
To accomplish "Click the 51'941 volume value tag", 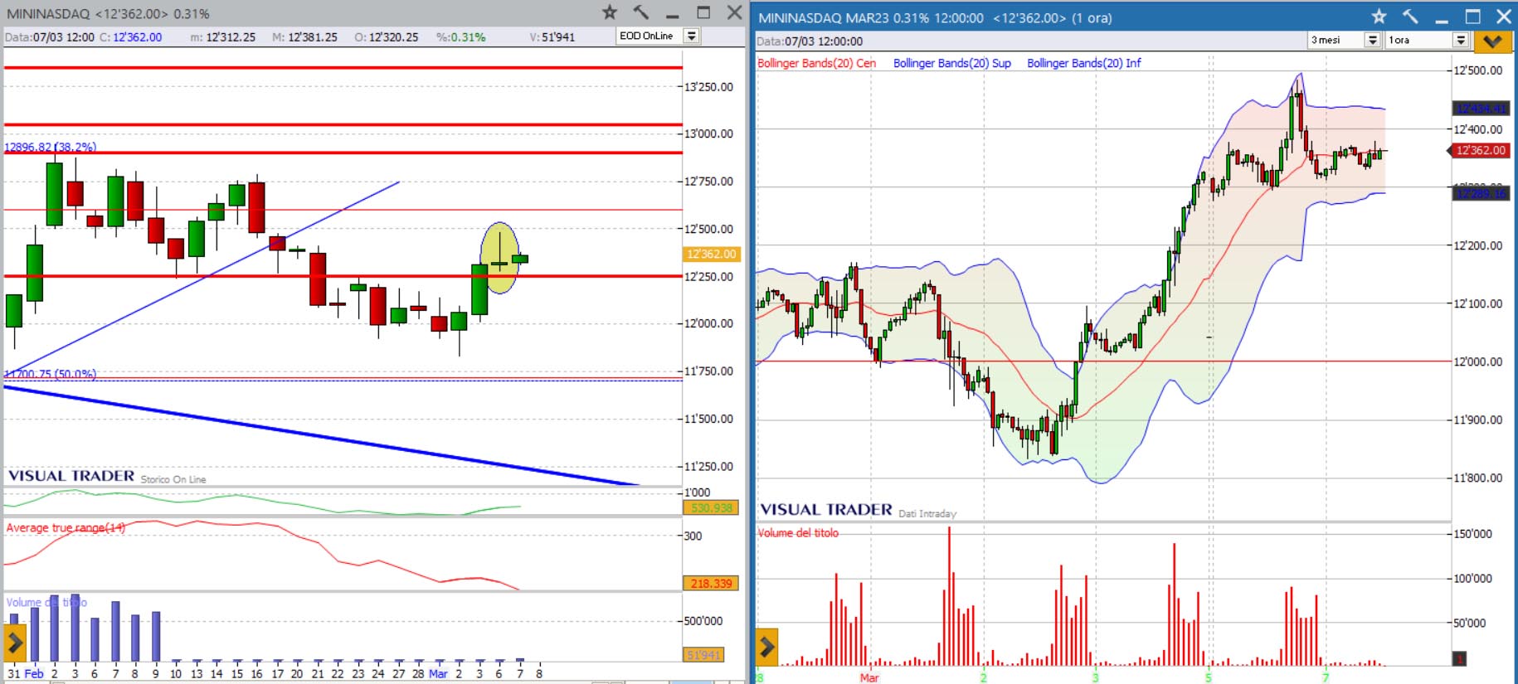I will pos(703,655).
